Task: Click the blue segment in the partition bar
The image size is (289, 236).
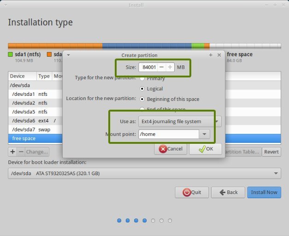Action: tap(147, 46)
